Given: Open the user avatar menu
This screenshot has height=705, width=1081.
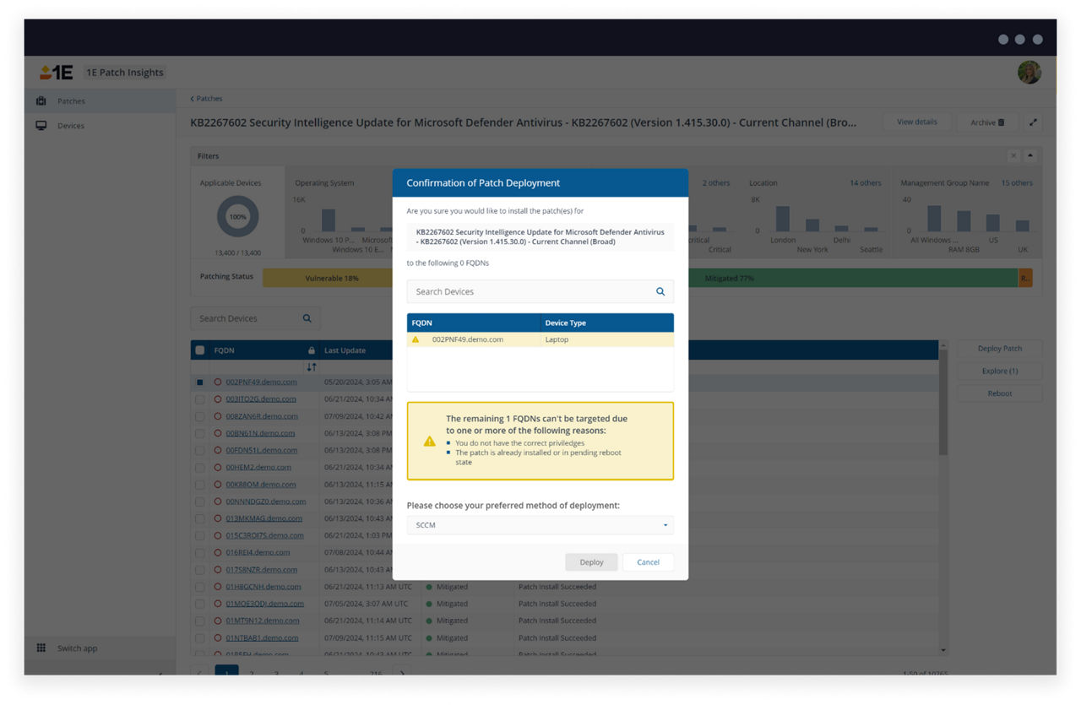Looking at the screenshot, I should point(1029,73).
